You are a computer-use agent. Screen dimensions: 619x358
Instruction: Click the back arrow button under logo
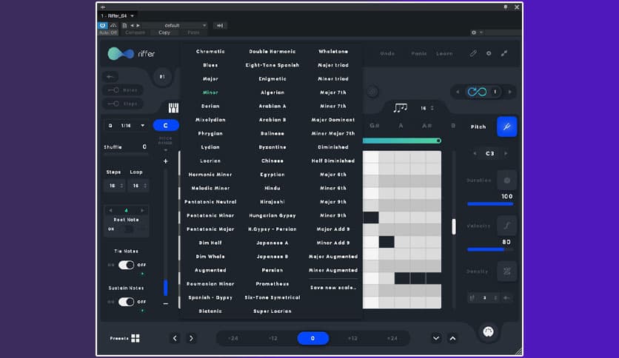pos(110,76)
